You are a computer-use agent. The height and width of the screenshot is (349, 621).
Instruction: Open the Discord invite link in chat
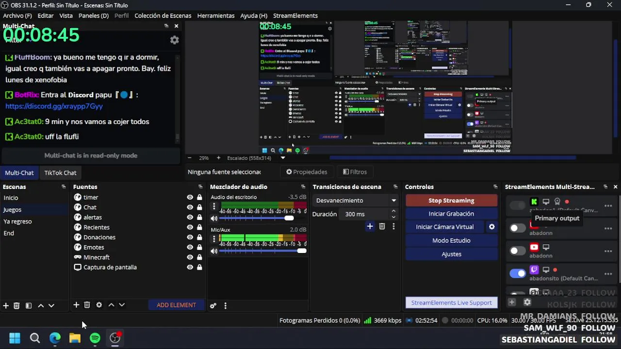coord(54,106)
